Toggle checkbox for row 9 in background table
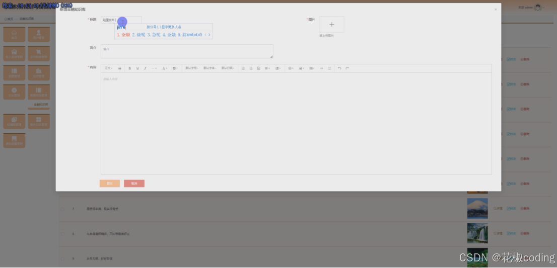557x268 pixels. point(62,259)
